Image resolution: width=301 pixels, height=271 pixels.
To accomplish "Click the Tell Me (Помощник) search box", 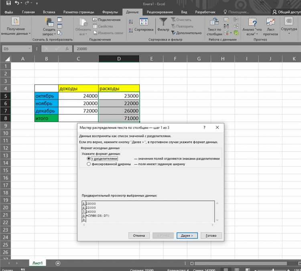I will (236, 12).
